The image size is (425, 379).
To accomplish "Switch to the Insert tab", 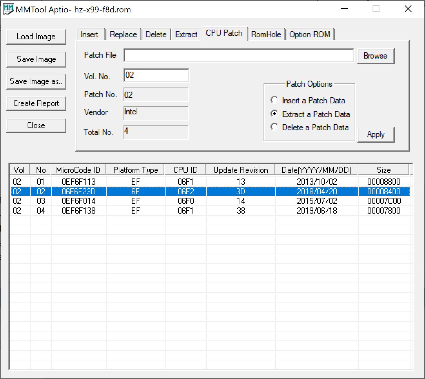I will pyautogui.click(x=90, y=34).
